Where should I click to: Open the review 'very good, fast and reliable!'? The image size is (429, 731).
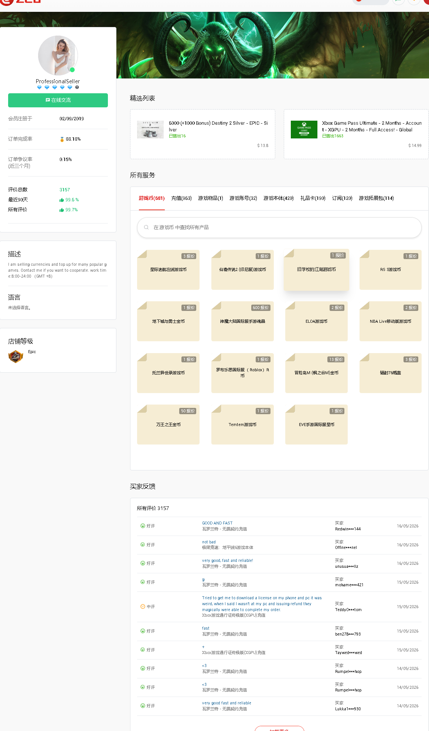point(228,561)
